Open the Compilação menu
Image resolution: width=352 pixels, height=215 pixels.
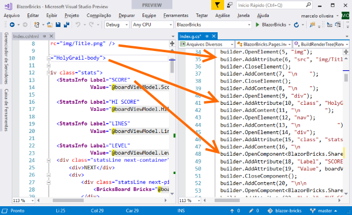99,15
